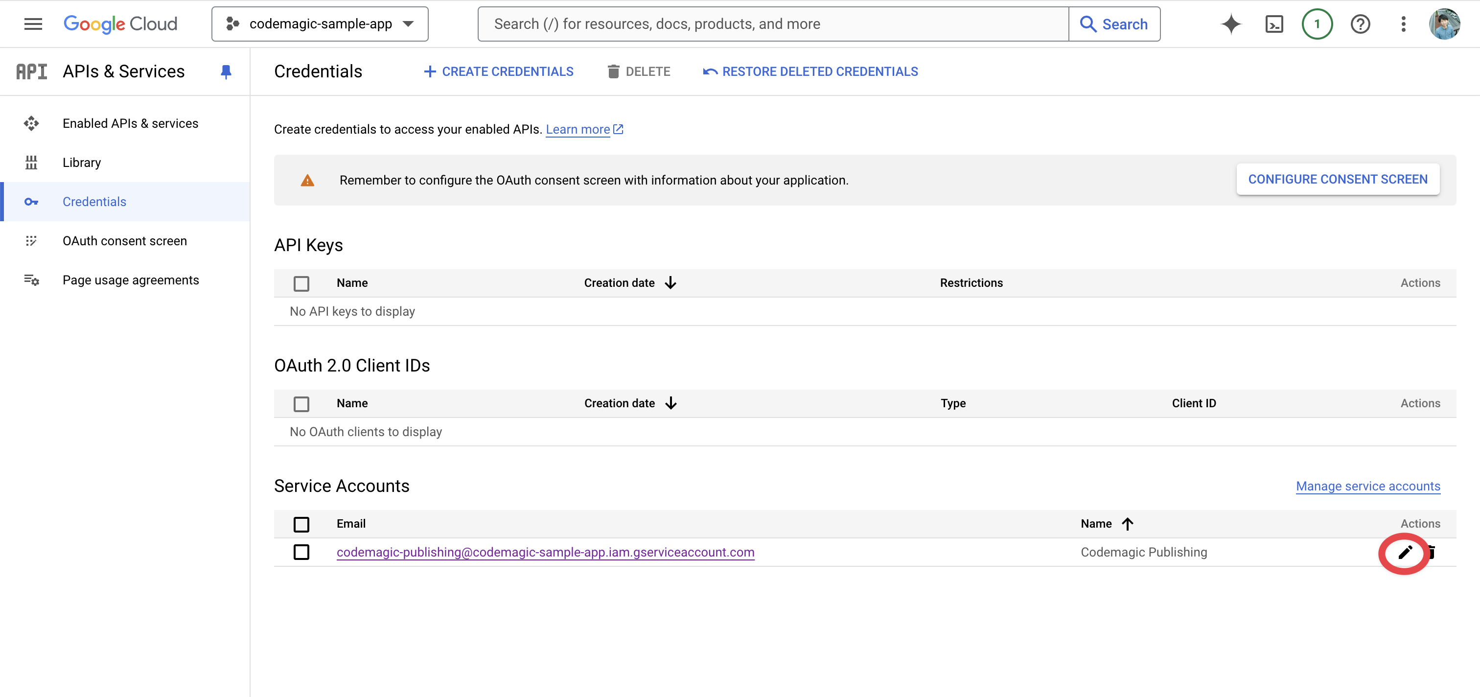Click the Client ID column header
1480x697 pixels.
coord(1194,403)
